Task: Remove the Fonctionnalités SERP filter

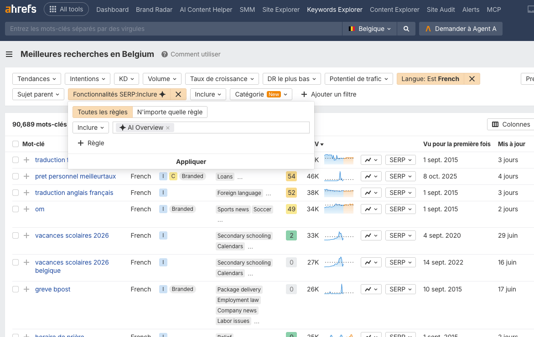Action: 178,95
